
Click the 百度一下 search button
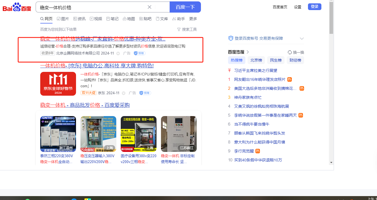point(185,7)
